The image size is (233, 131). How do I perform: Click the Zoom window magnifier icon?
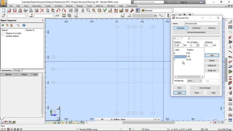(x=88, y=11)
